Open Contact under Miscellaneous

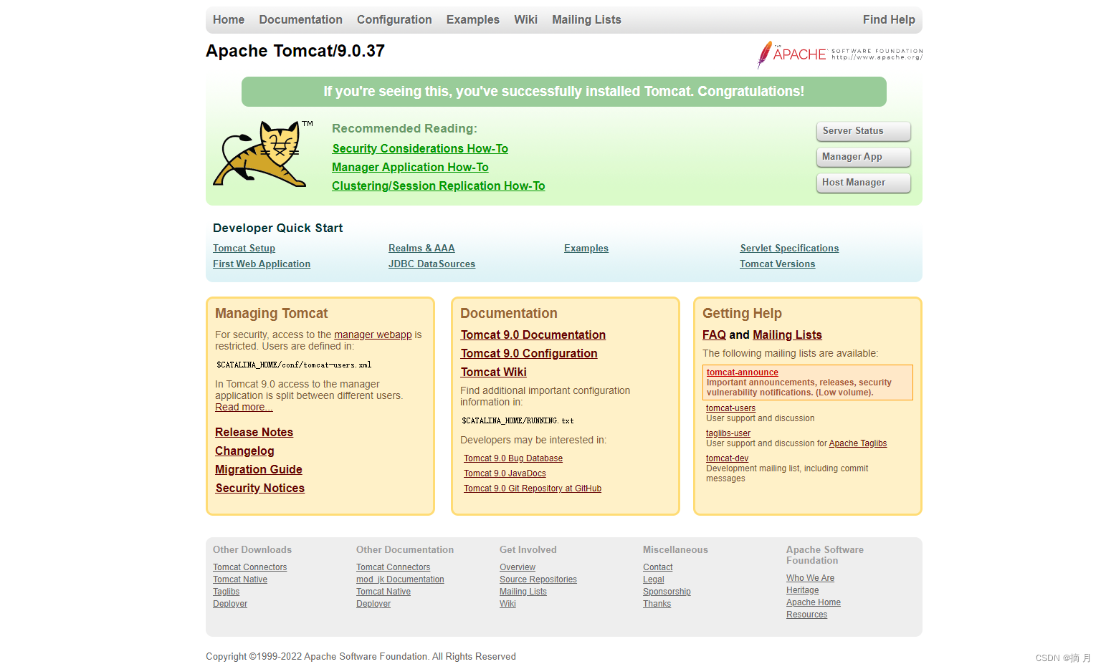658,567
